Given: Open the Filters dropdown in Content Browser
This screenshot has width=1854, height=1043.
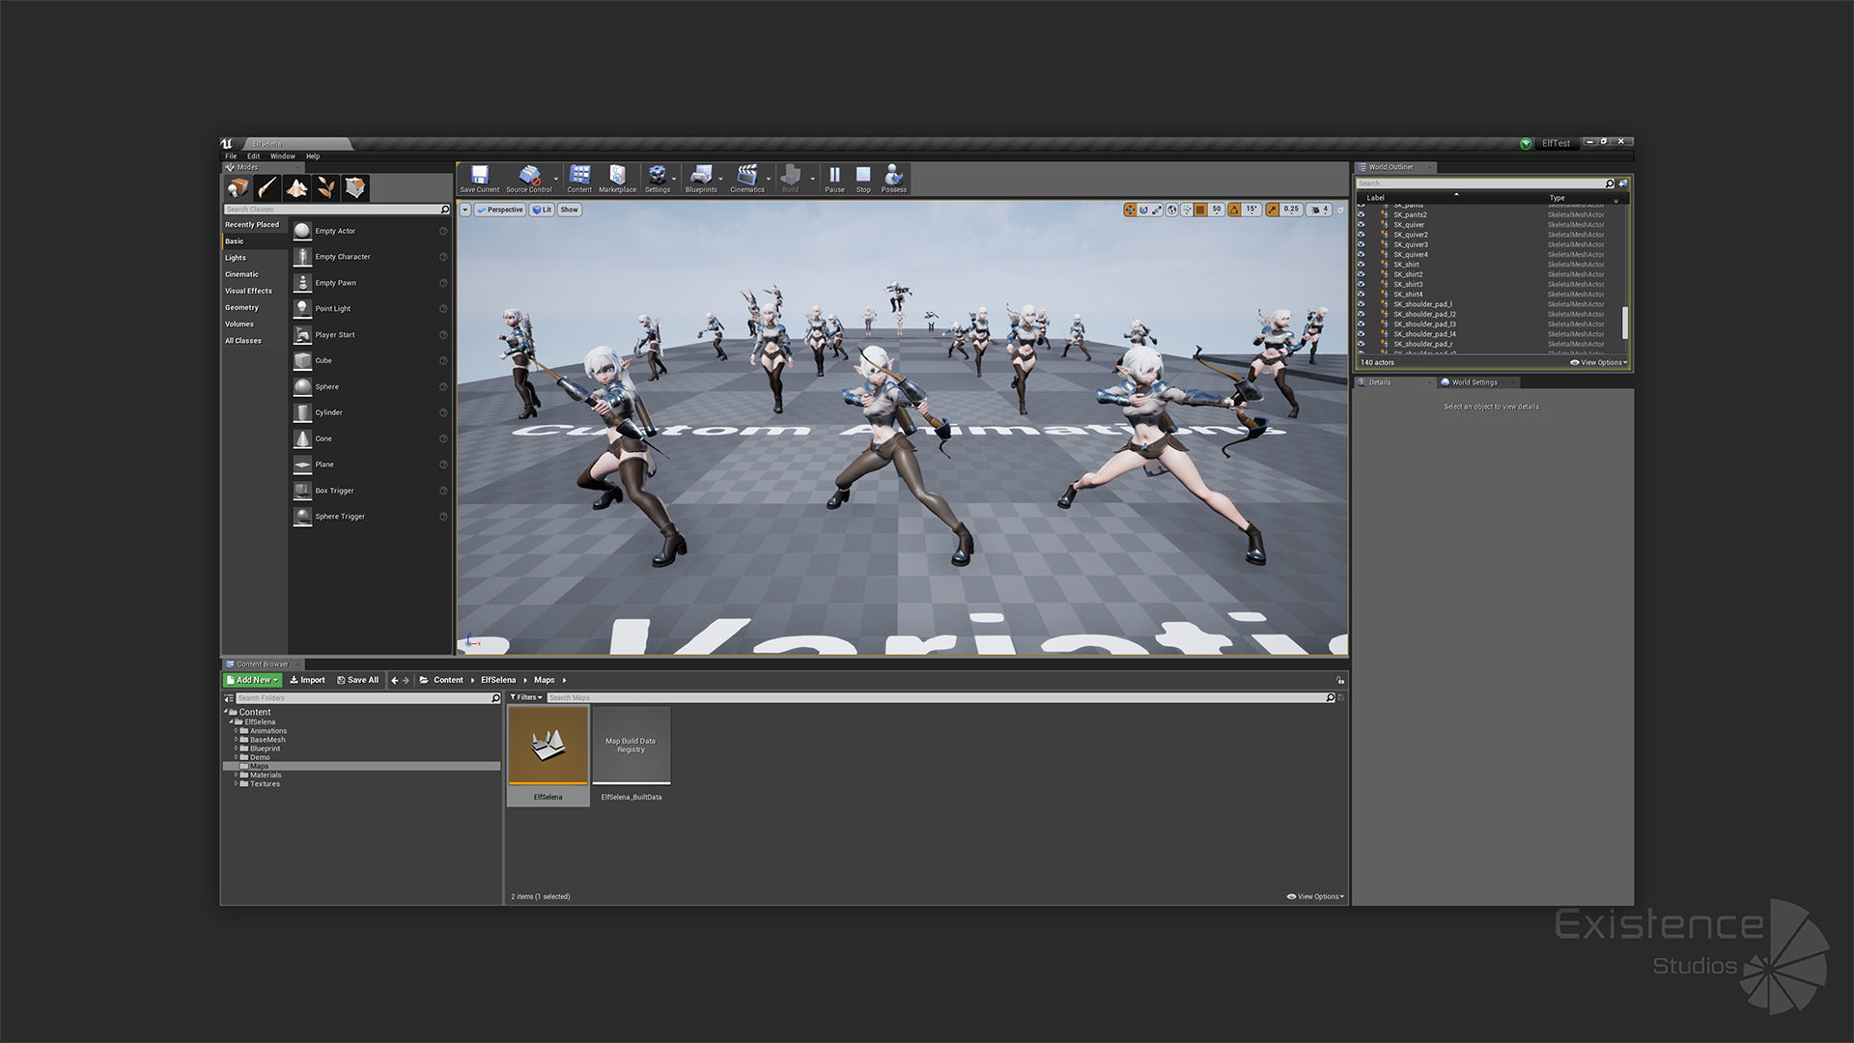Looking at the screenshot, I should (x=526, y=697).
